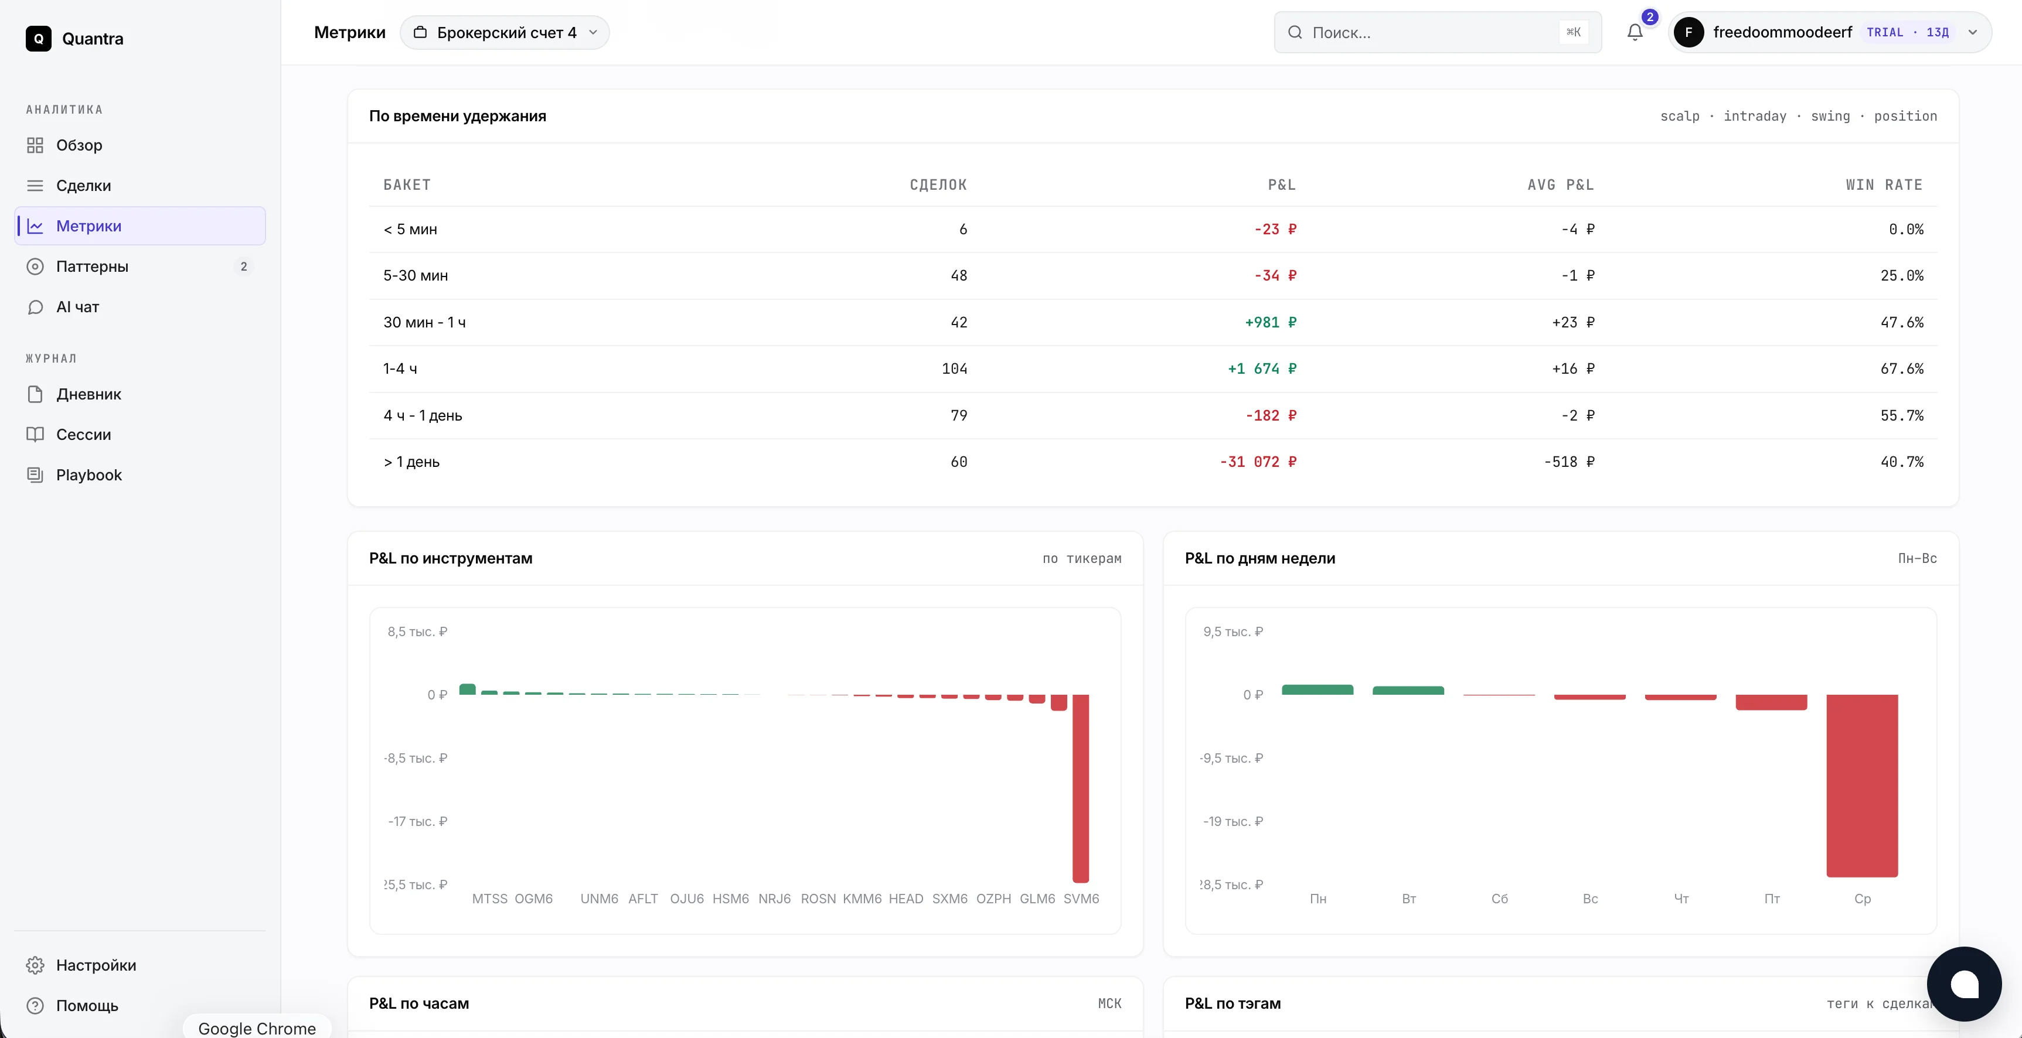Click the 'P&L по часам' heading
2022x1038 pixels.
click(x=419, y=1003)
